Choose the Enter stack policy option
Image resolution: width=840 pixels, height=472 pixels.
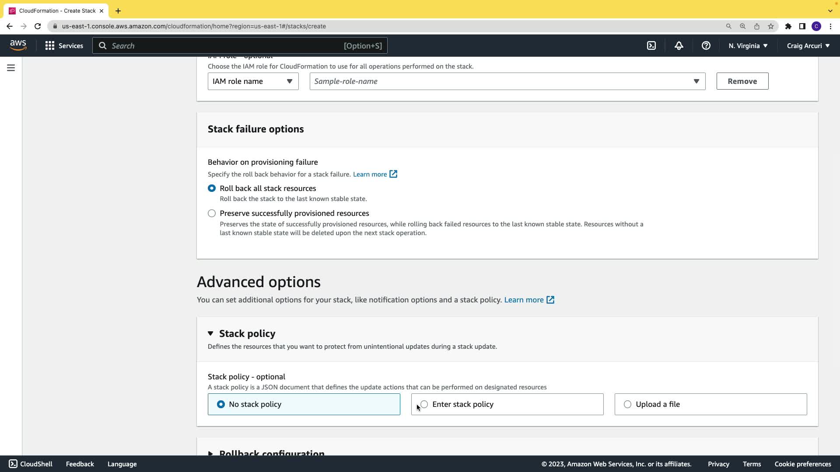tap(424, 404)
